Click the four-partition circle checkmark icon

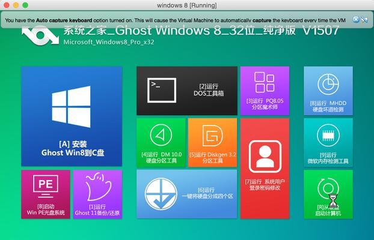(x=161, y=194)
